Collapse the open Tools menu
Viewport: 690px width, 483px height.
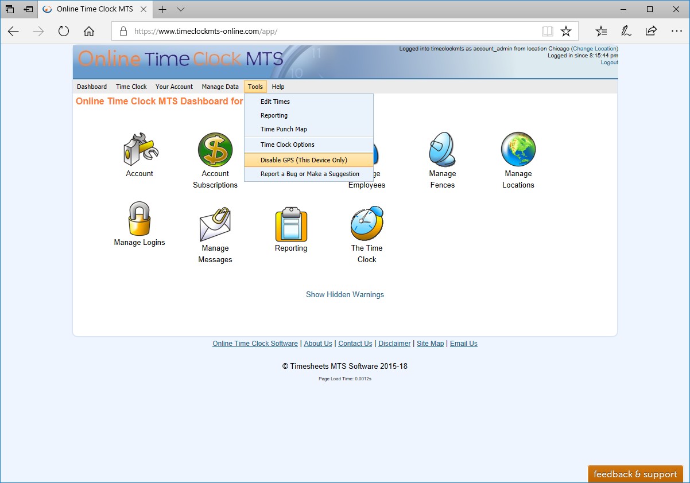[255, 87]
